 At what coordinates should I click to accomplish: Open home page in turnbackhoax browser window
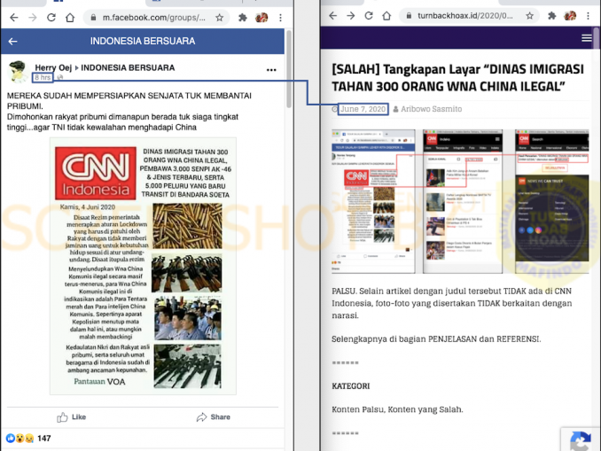(x=386, y=16)
